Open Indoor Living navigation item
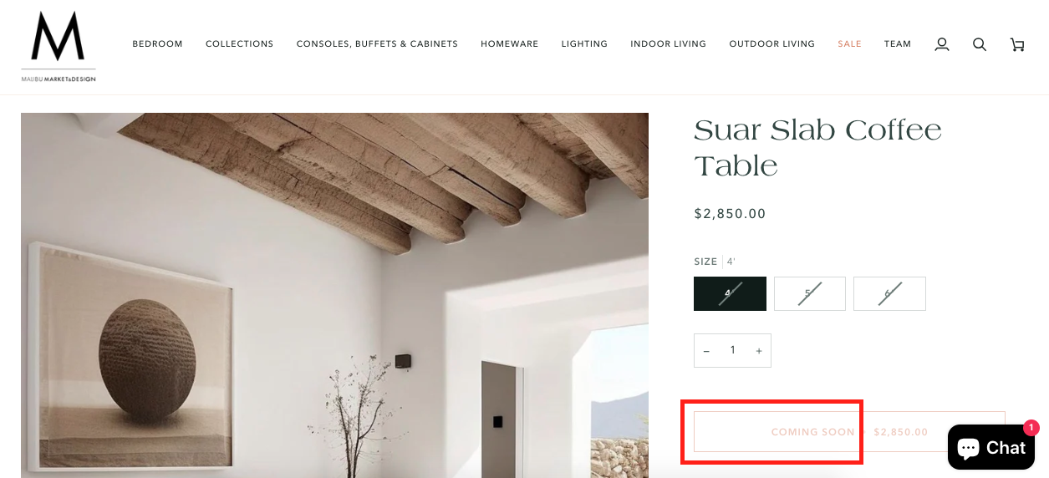Screen dimensions: 1049x478 coord(668,44)
